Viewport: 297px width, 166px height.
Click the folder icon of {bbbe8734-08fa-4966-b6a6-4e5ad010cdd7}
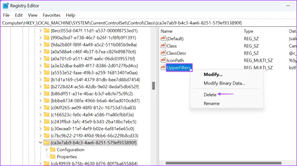pos(46,100)
